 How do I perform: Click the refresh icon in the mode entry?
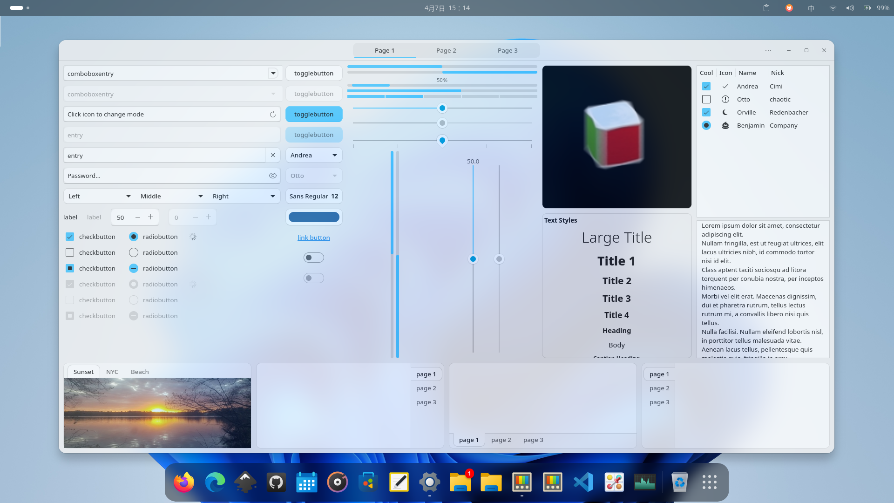click(x=273, y=114)
